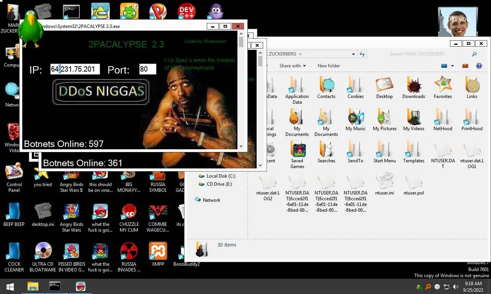Click File Explorer on the taskbar
The width and height of the screenshot is (491, 294).
pyautogui.click(x=33, y=286)
